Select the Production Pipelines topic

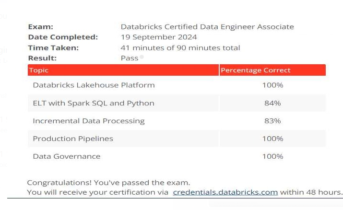pyautogui.click(x=73, y=139)
